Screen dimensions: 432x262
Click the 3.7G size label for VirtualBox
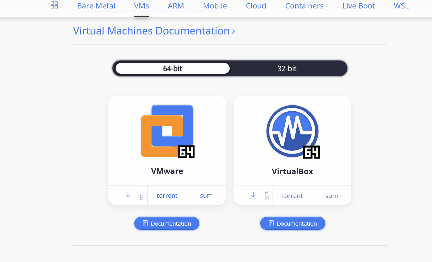(x=267, y=196)
